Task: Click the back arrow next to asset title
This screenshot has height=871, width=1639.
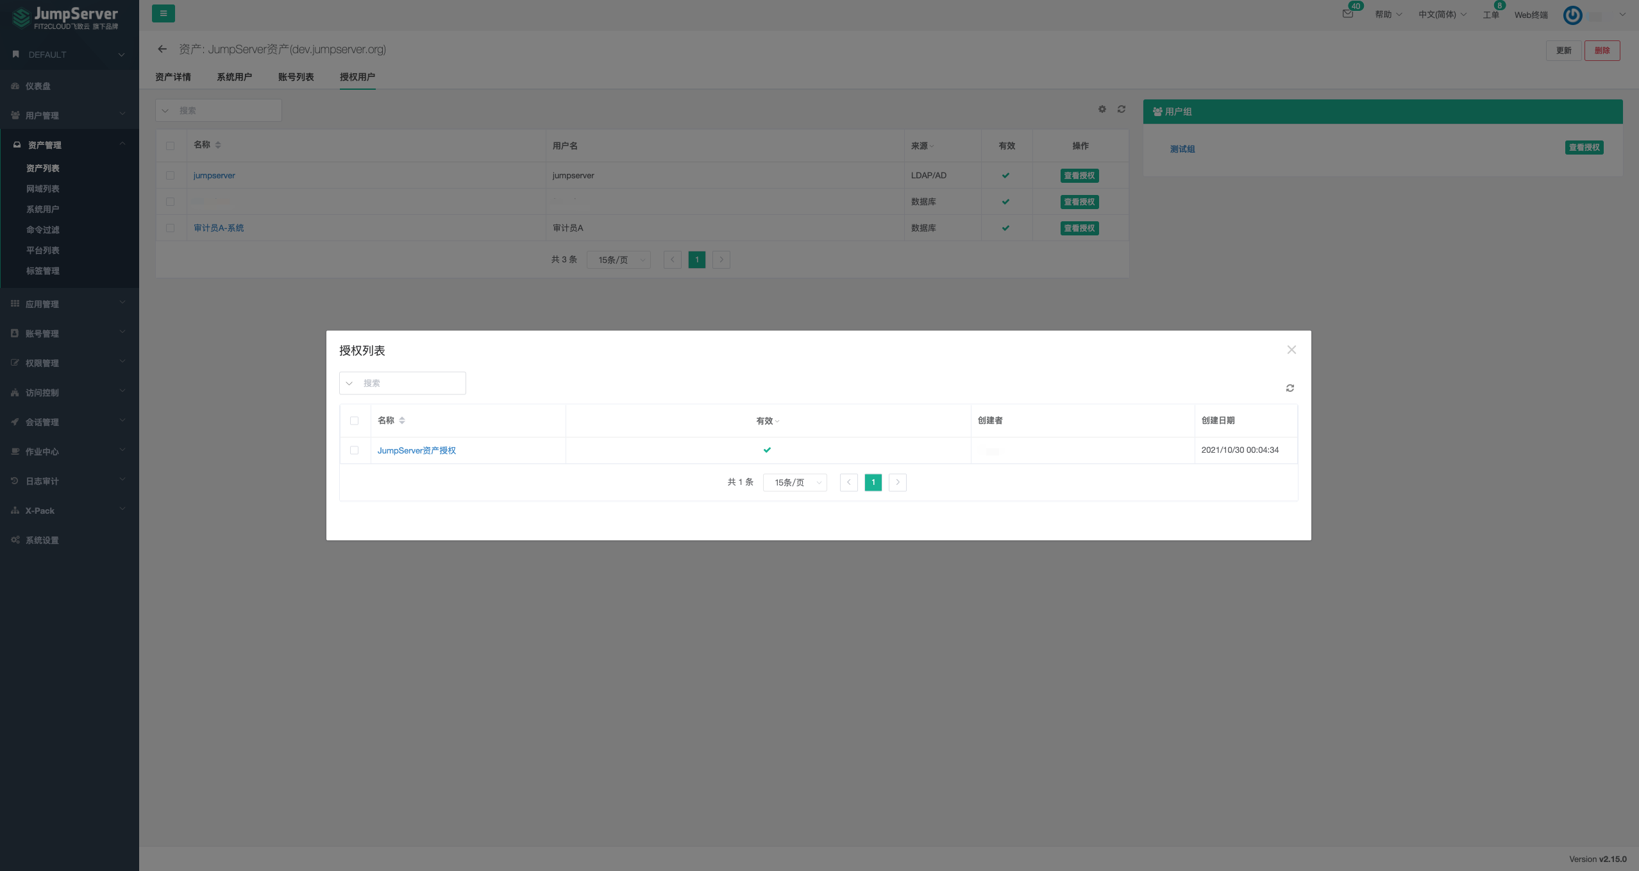Action: click(x=162, y=49)
